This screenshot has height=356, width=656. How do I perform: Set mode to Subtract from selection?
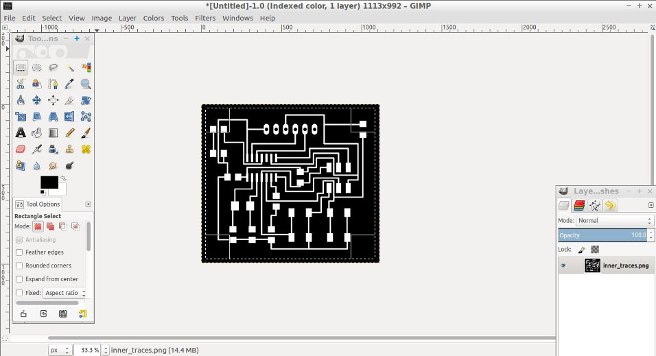[x=62, y=226]
